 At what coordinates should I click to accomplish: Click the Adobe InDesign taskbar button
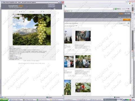click(x=83, y=100)
